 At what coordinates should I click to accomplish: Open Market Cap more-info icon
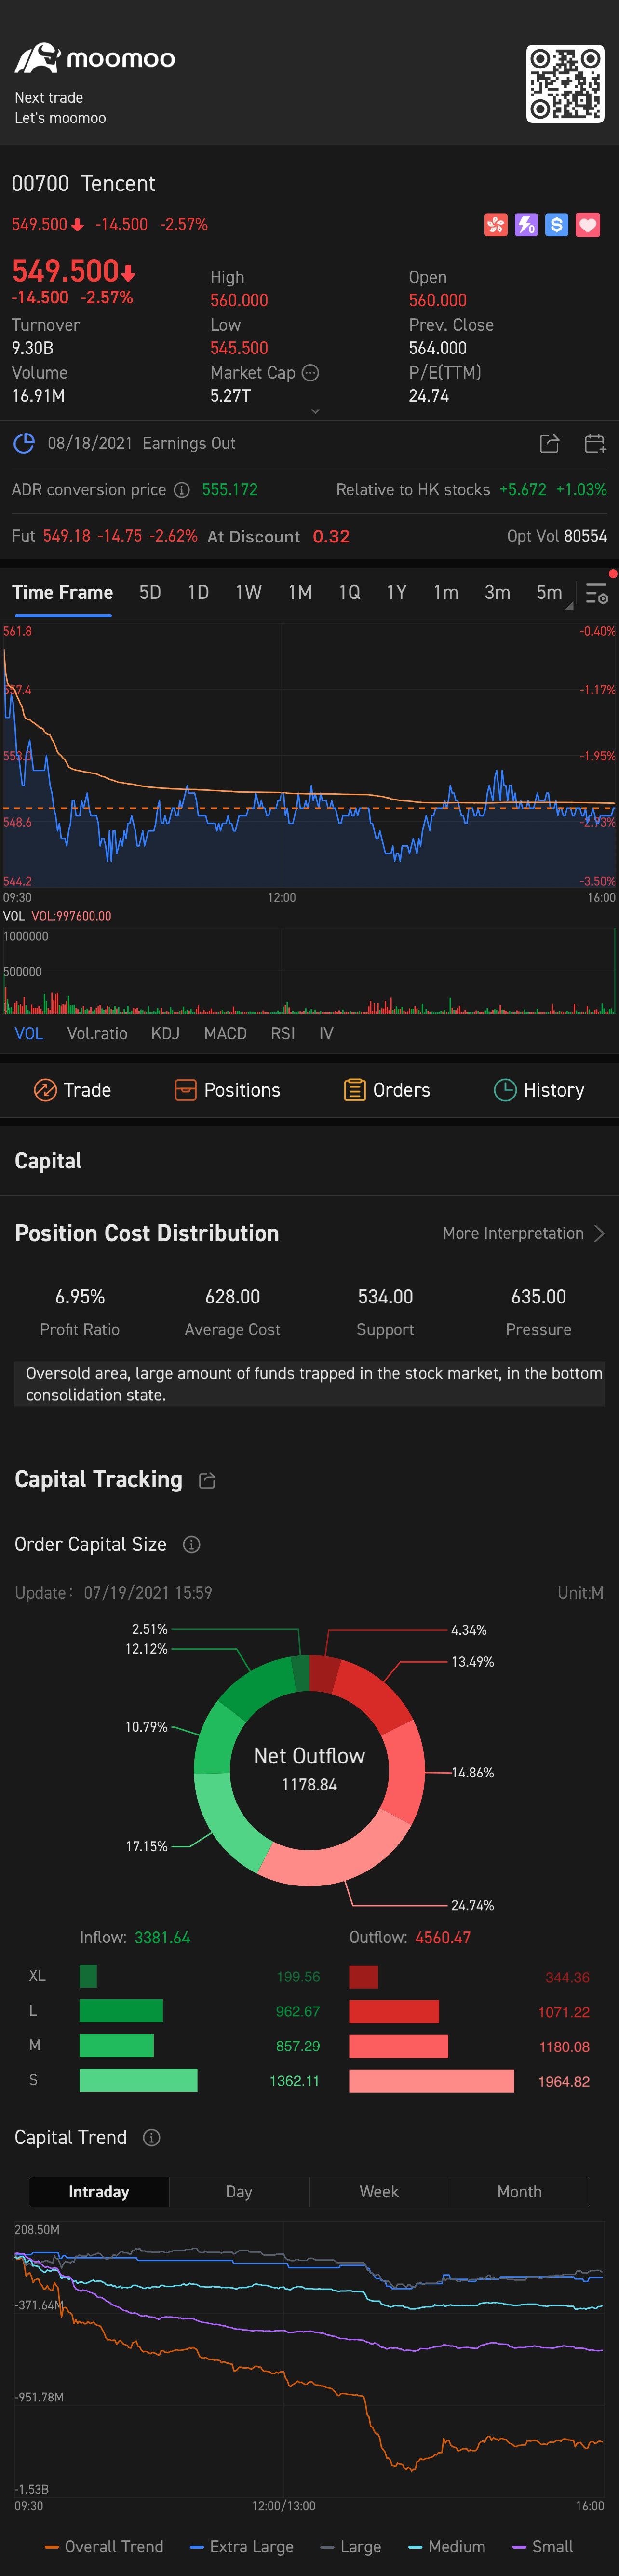tap(311, 373)
